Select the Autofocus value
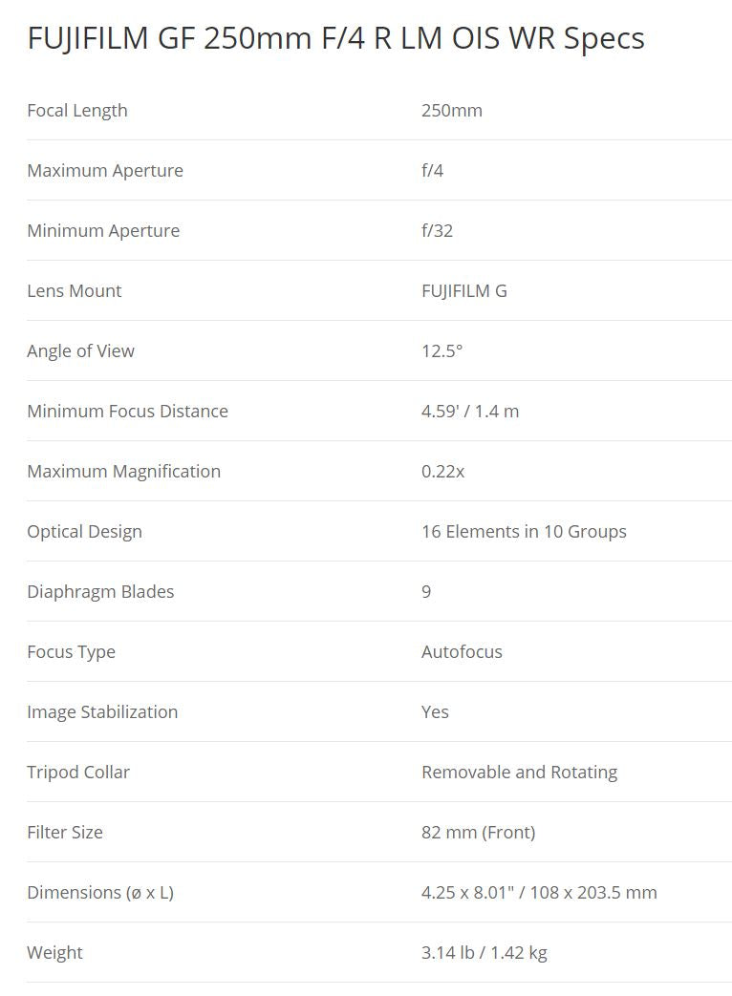 pyautogui.click(x=462, y=652)
